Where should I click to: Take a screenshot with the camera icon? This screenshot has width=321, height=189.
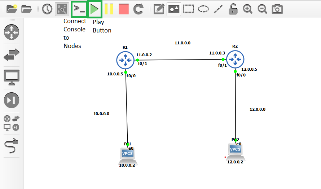277,9
